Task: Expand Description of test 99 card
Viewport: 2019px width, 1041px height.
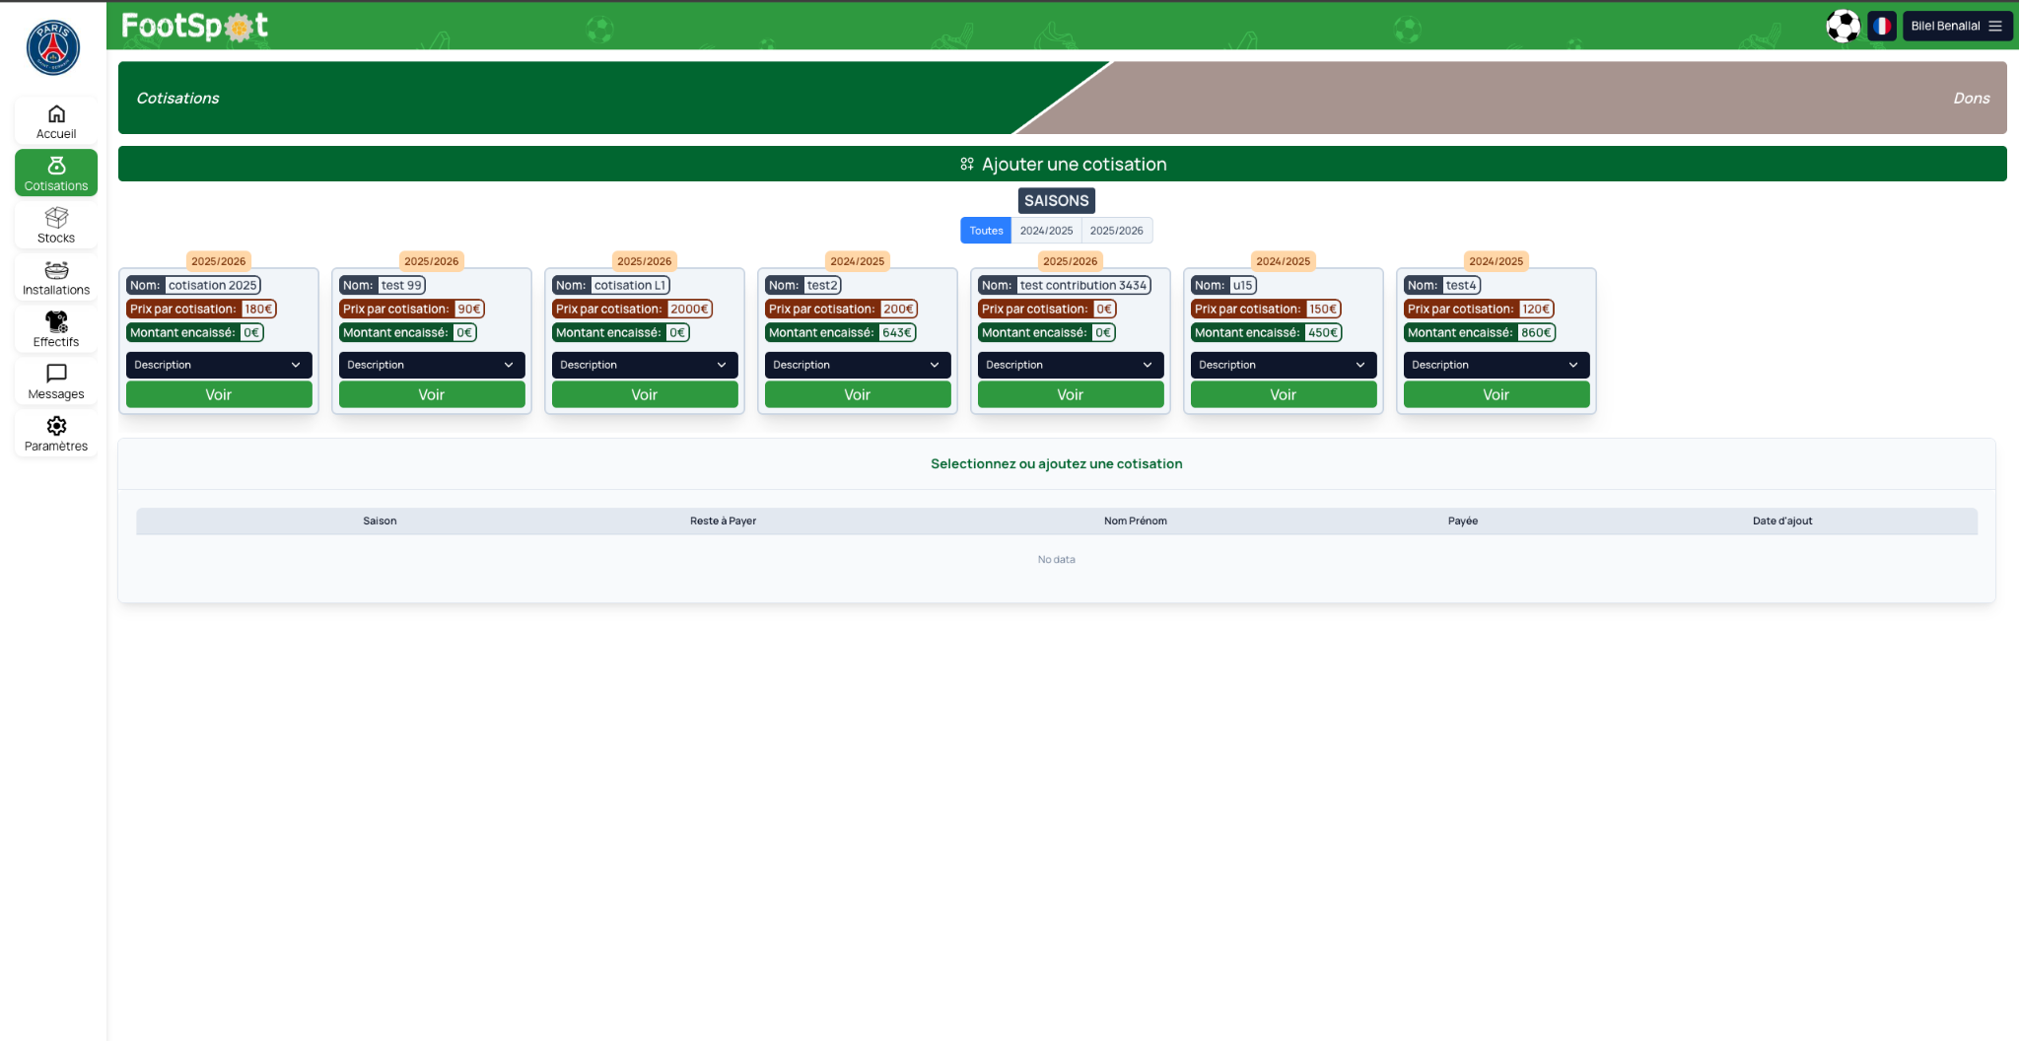Action: (x=432, y=365)
